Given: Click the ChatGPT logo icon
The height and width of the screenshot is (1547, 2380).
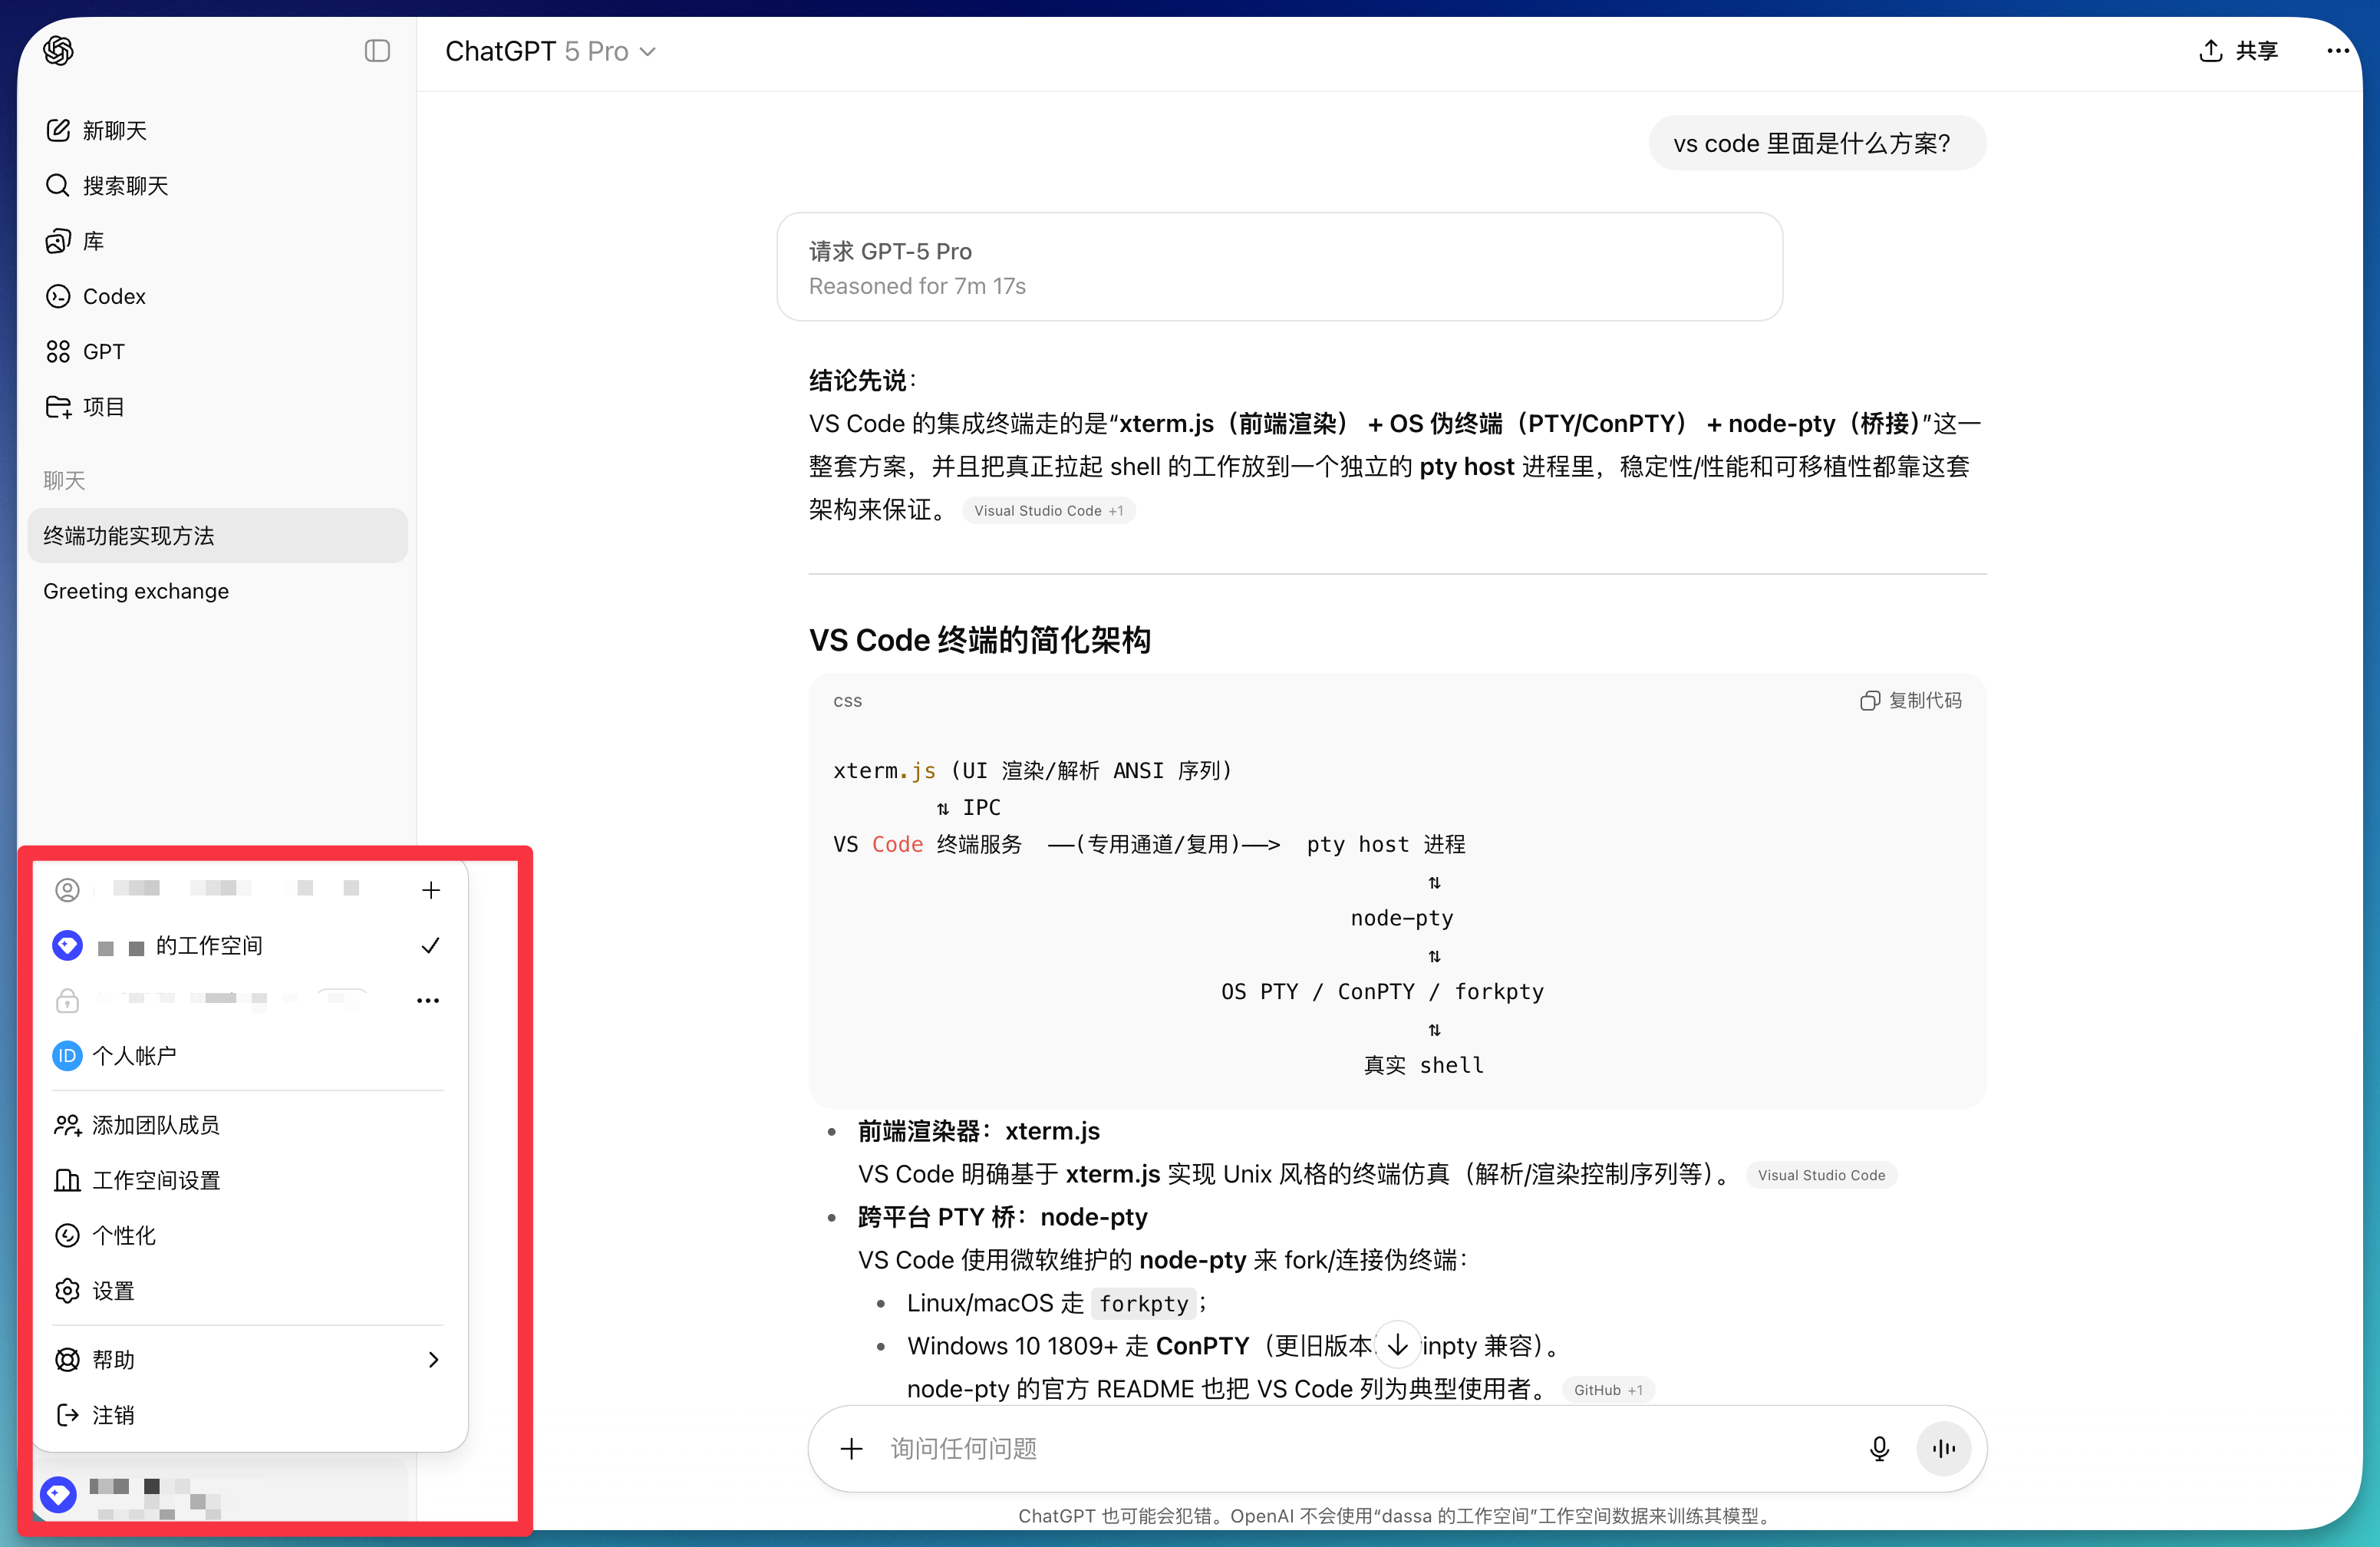Looking at the screenshot, I should point(58,51).
